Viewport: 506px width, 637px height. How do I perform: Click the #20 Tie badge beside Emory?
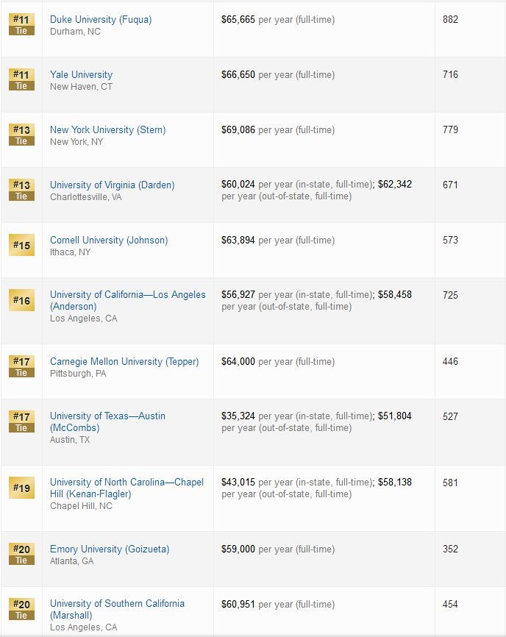(x=21, y=554)
